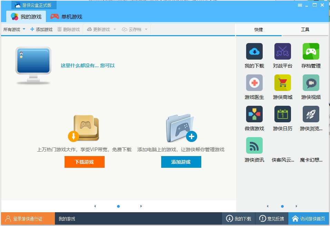330x226 pixels.
Task: Open 意见反馈 feedback button
Action: (272, 219)
